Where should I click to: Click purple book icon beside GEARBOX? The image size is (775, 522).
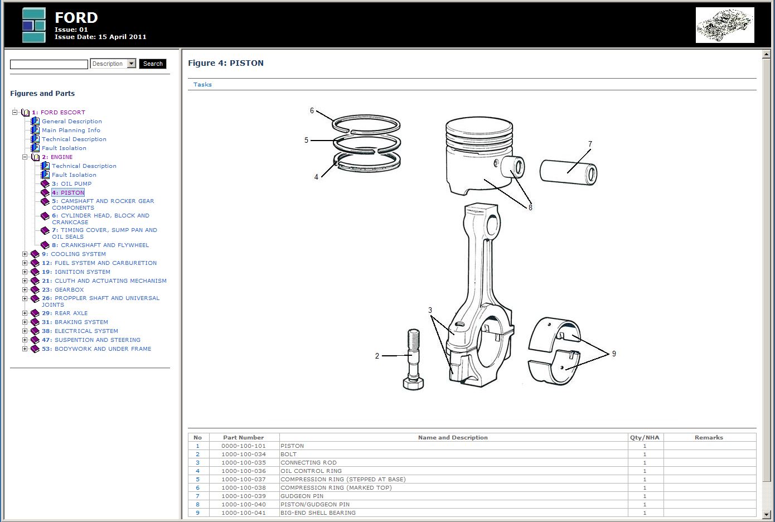[35, 289]
